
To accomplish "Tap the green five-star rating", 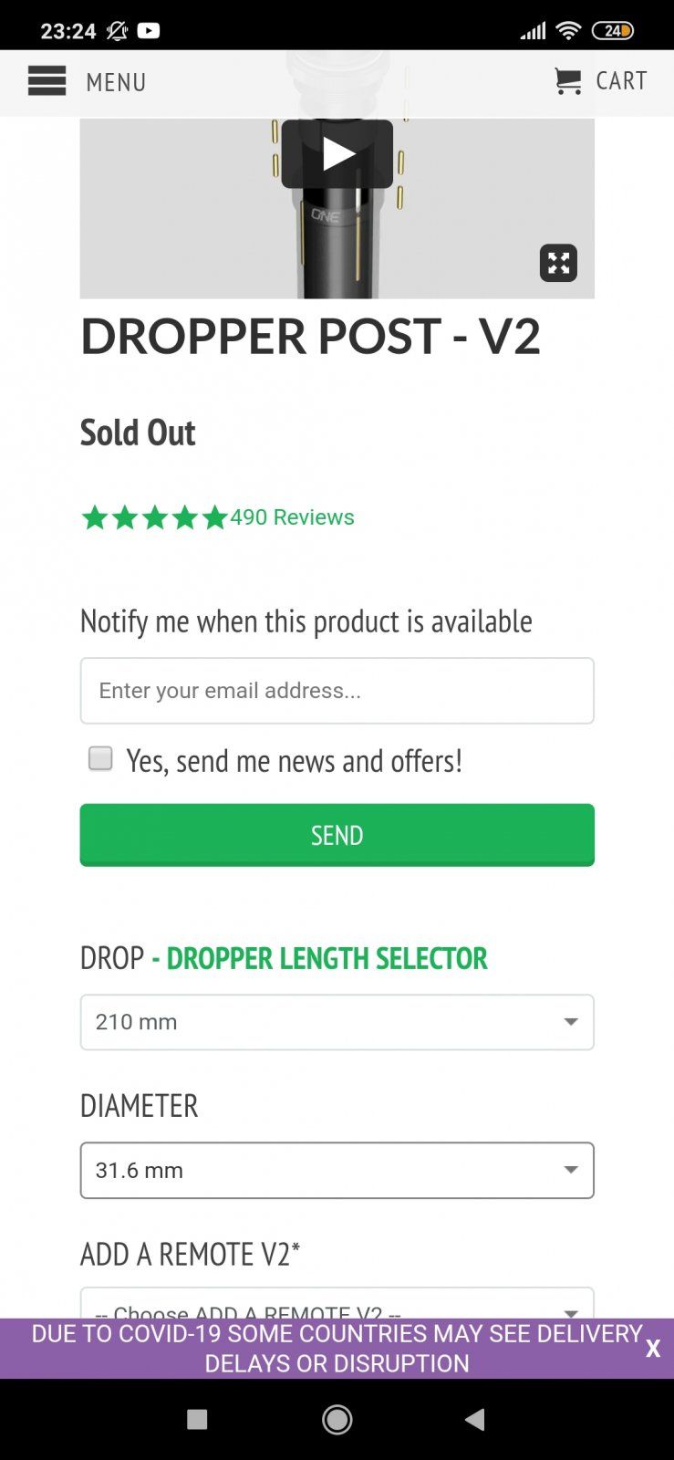I will pyautogui.click(x=154, y=517).
